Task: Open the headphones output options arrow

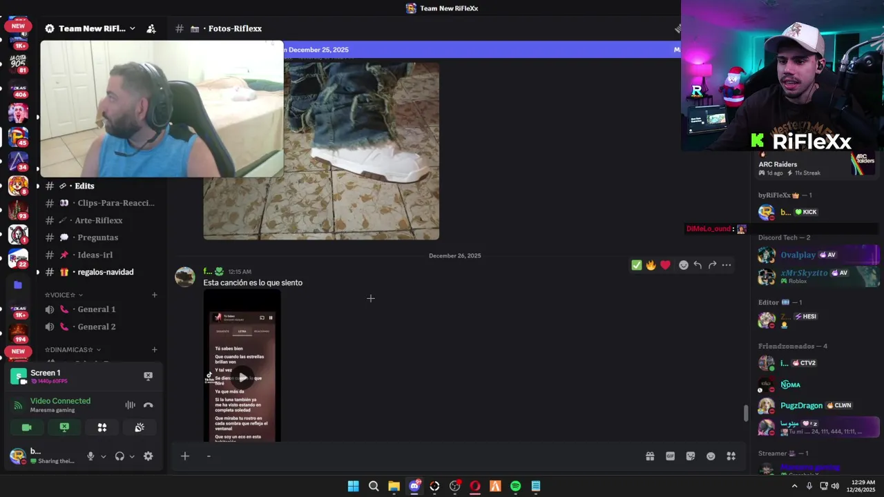Action: 132,456
